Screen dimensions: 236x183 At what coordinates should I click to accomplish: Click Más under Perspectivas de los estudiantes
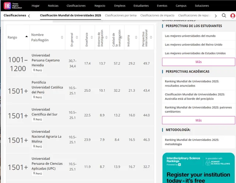198,62
